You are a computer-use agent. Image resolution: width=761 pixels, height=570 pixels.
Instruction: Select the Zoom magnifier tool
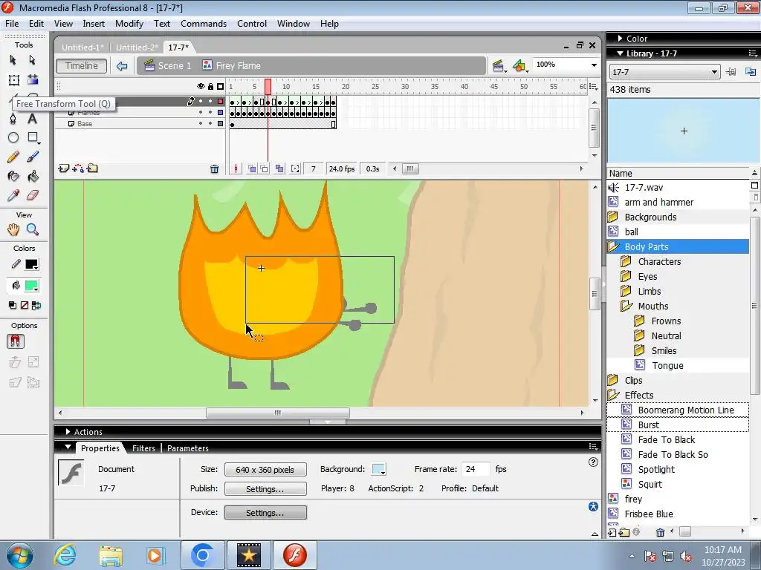coord(33,229)
